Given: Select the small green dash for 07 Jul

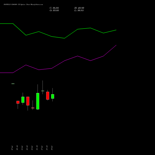Looking at the screenshot, I should pos(13,84).
